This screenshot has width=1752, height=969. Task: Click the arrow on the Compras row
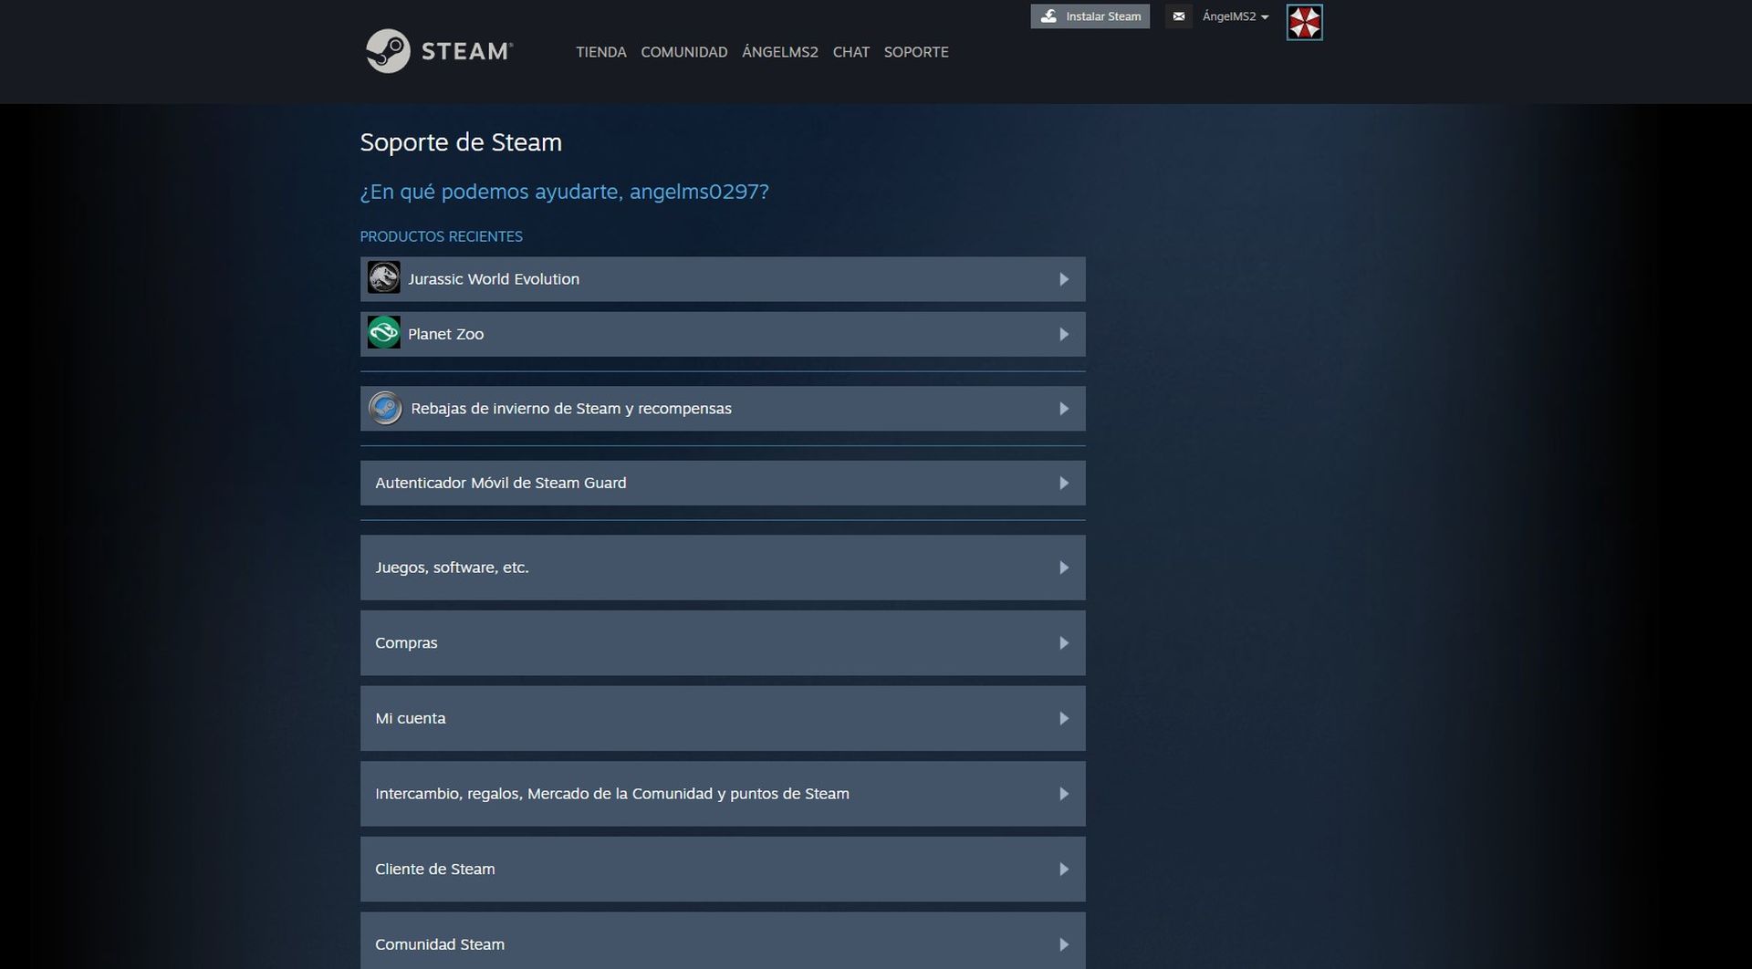(1063, 642)
